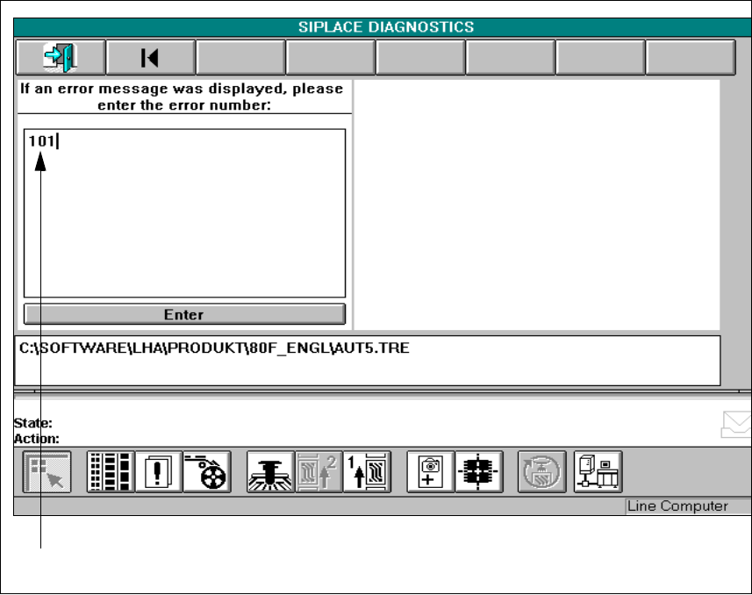
Task: Click the grayed conveyor 2 icon
Action: tap(319, 471)
